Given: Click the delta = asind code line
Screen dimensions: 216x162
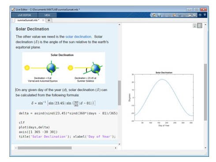Looking at the screenshot, I should [x=68, y=113].
